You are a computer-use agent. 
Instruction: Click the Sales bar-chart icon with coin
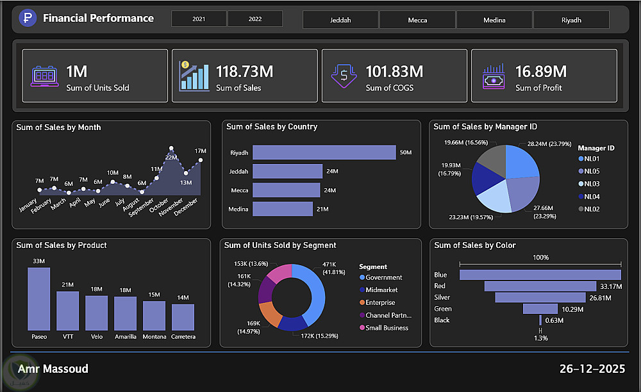tap(194, 76)
